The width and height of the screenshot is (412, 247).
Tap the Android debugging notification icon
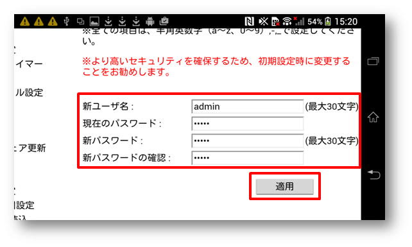[150, 21]
